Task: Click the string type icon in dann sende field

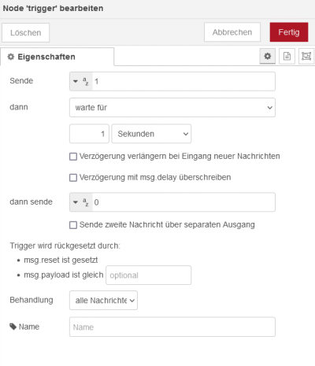Action: 86,202
